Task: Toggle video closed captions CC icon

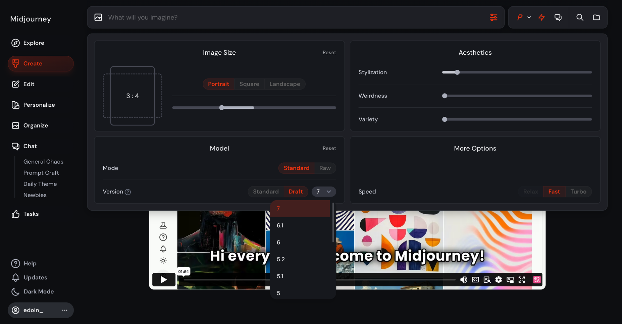Action: click(475, 280)
